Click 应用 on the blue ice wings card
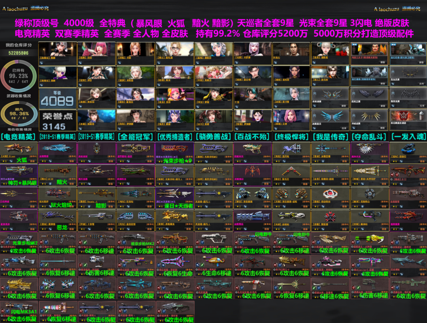 click(x=344, y=128)
